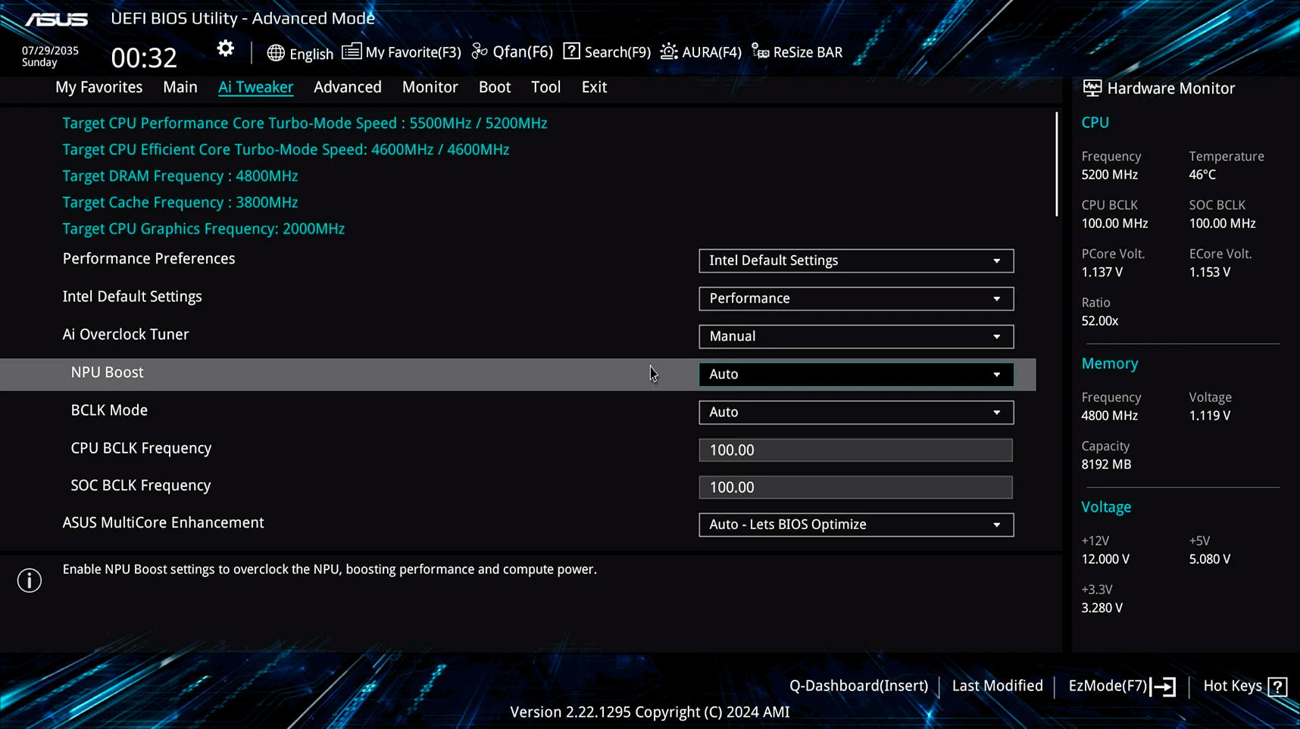Open Q-Dashboard(Insert)
This screenshot has width=1300, height=729.
858,686
